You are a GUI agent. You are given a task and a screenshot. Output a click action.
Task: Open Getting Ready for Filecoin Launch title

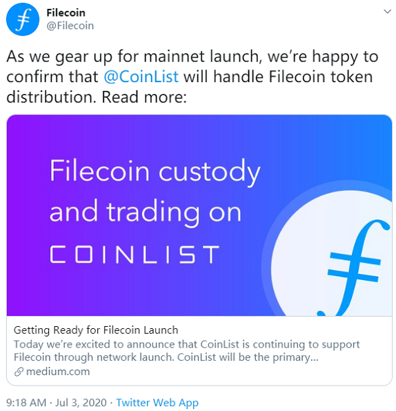click(x=96, y=330)
